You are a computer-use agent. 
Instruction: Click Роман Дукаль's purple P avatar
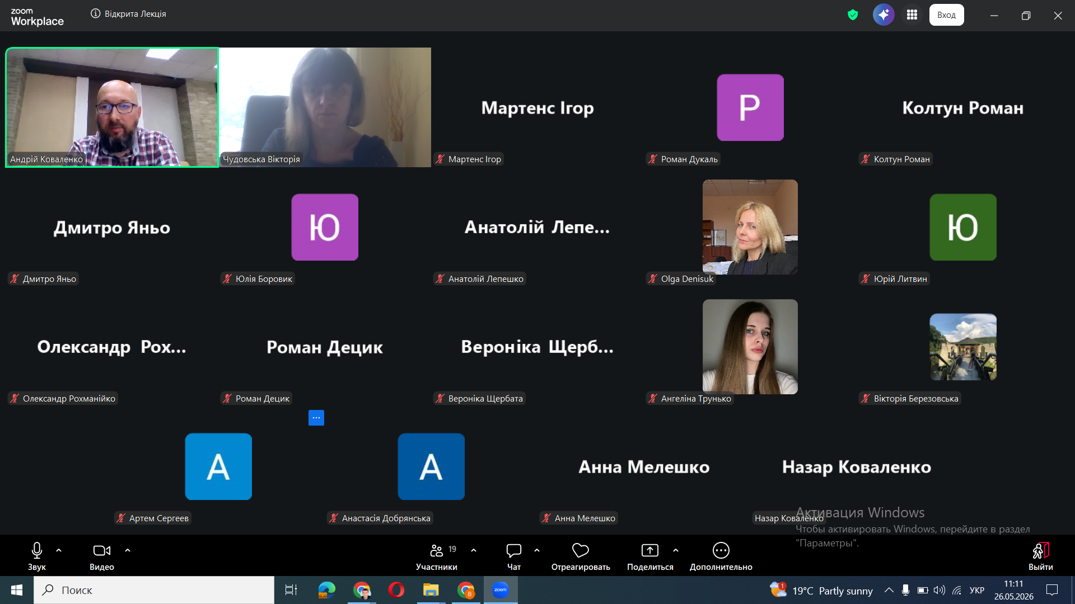pos(750,107)
